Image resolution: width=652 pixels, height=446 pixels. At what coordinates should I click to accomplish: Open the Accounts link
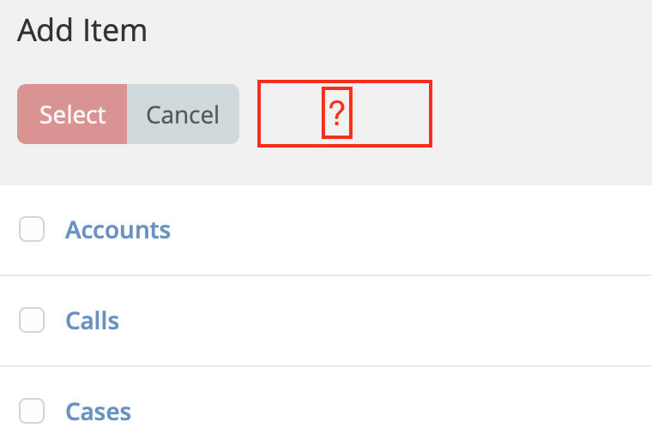tap(118, 230)
